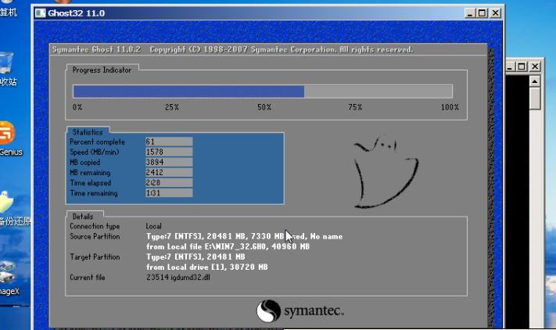556x330 pixels.
Task: Click Connection type value Local
Action: click(x=153, y=226)
